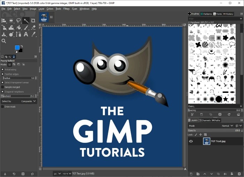Select the Text tool
244x177 pixels.
click(26, 34)
